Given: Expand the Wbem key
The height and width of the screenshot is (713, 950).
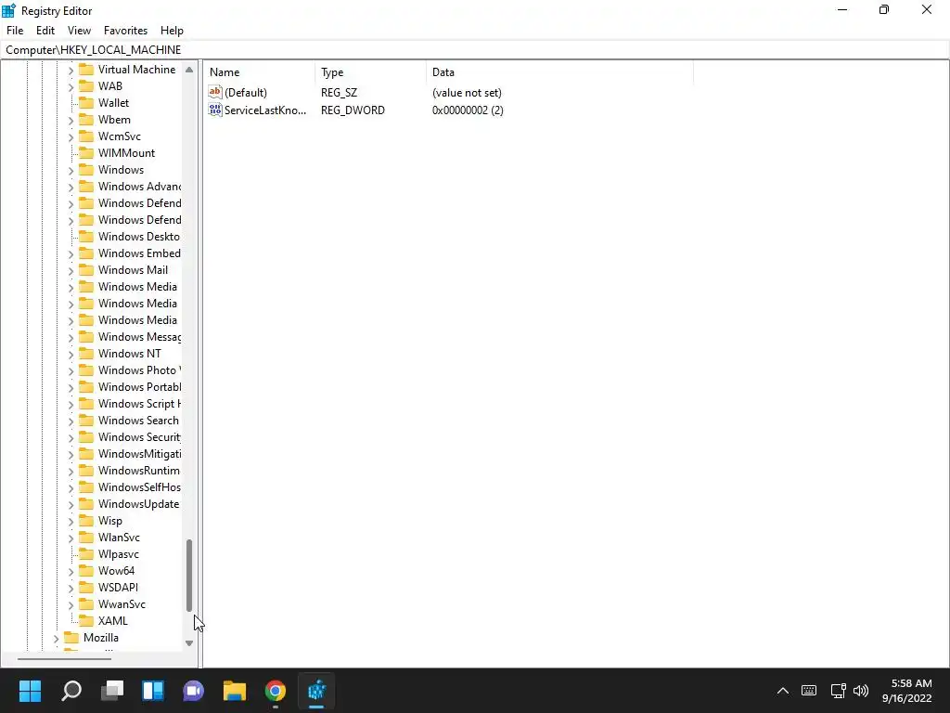Looking at the screenshot, I should (71, 120).
